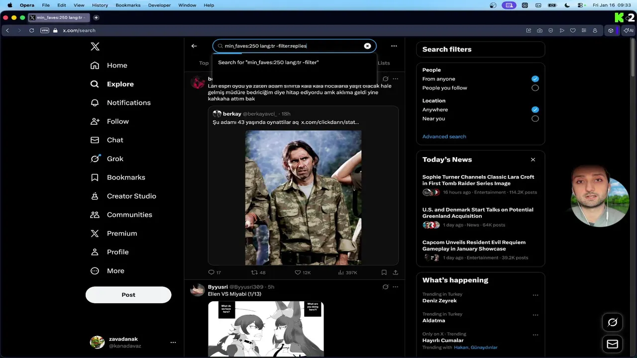
Task: Reload the page in Opera toolbar
Action: click(31, 30)
